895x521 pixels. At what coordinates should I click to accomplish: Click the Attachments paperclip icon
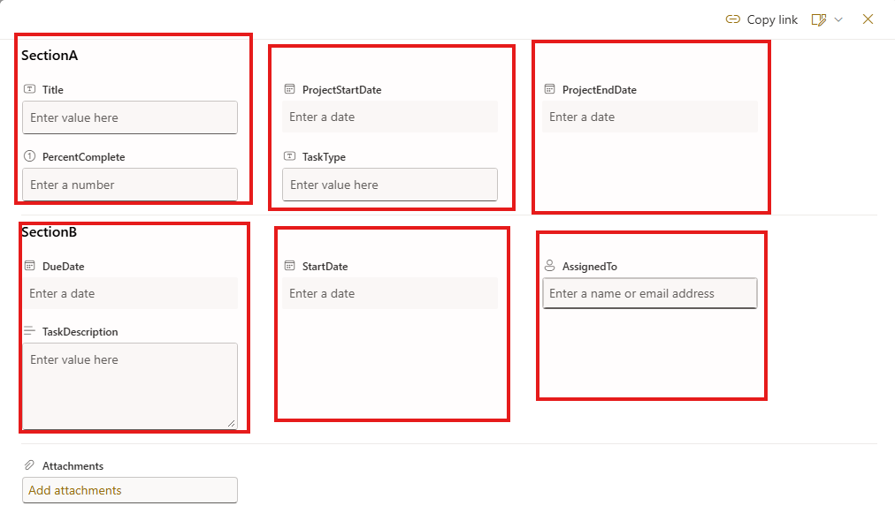point(30,465)
